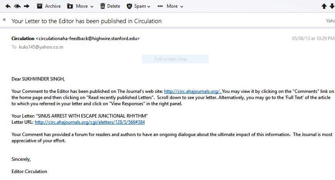Click the Move label in toolbar
This screenshot has width=335, height=180.
(82, 6)
